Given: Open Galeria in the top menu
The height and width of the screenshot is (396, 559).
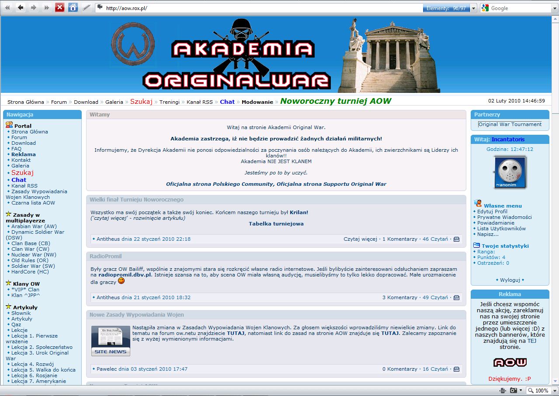Looking at the screenshot, I should (114, 102).
